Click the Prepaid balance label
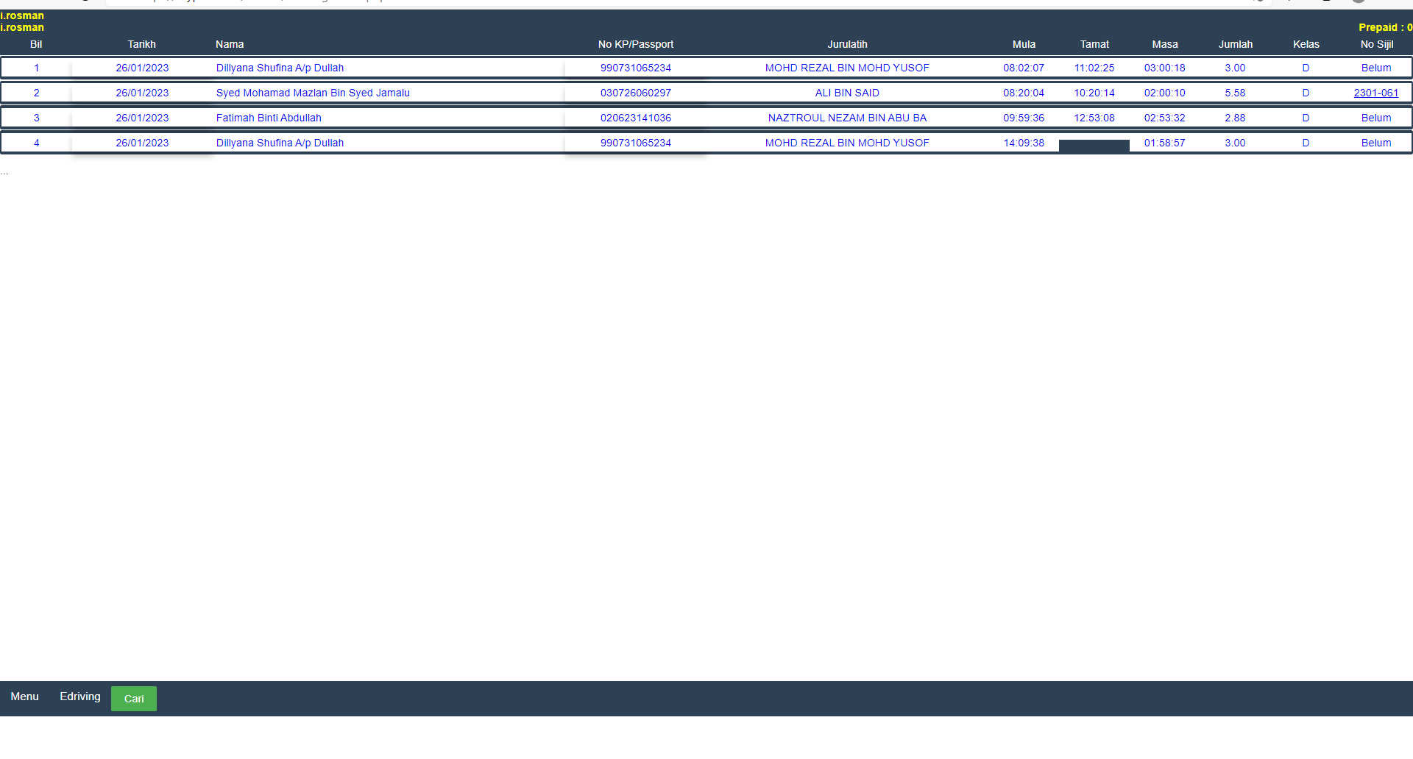Image resolution: width=1413 pixels, height=759 pixels. click(x=1384, y=27)
